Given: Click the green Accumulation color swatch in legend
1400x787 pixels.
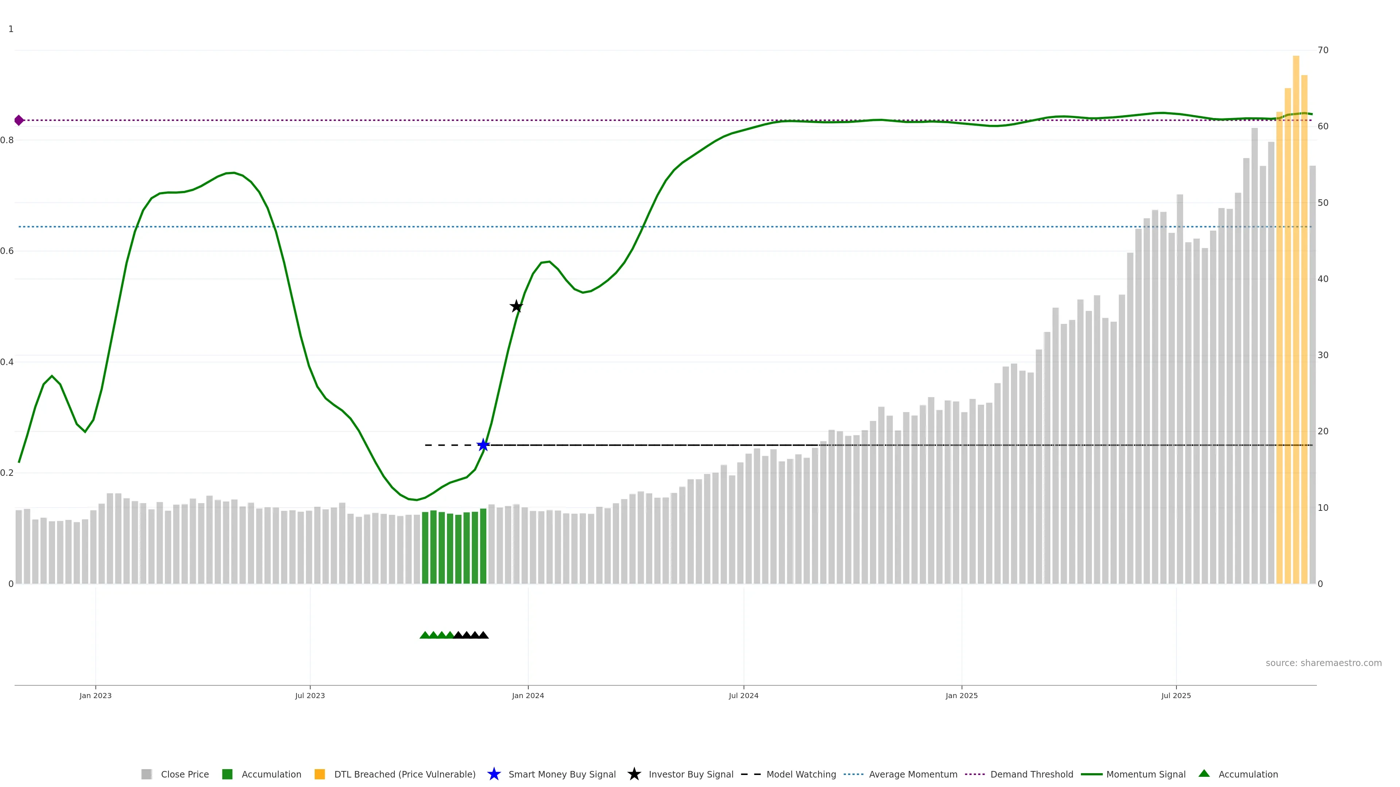Looking at the screenshot, I should 227,774.
